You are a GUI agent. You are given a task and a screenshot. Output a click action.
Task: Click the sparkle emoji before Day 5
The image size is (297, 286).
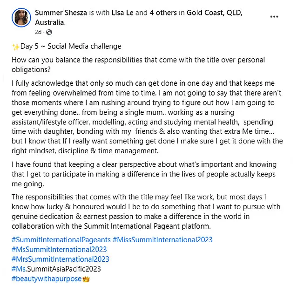click(15, 47)
